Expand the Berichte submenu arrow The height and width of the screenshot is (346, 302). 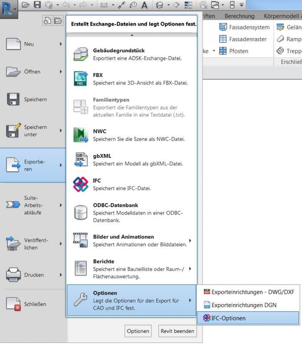pyautogui.click(x=190, y=269)
